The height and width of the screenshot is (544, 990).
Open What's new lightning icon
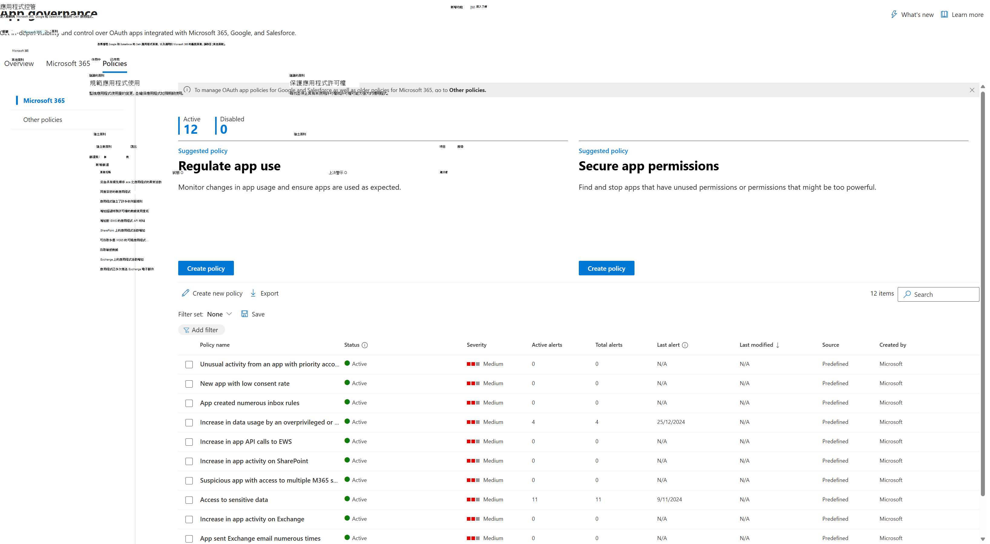pos(894,14)
